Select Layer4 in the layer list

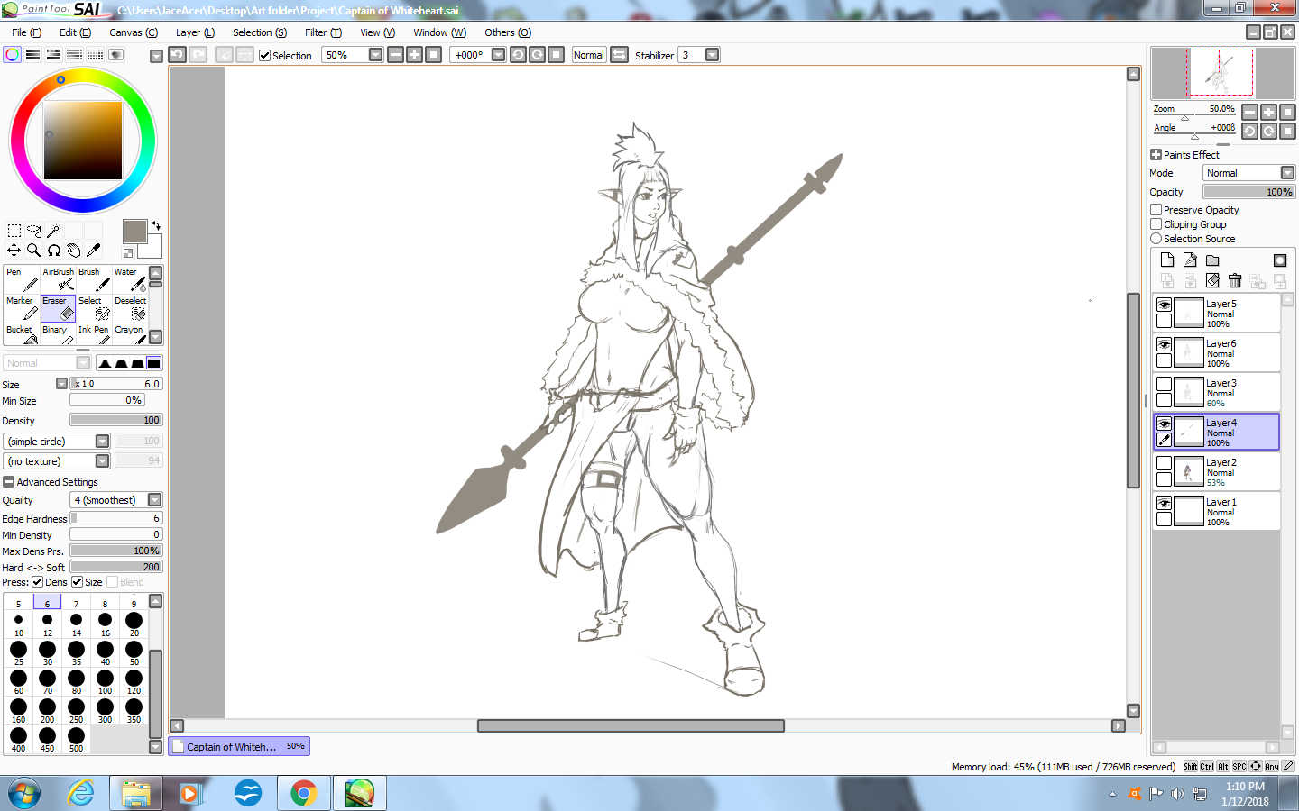tap(1216, 432)
